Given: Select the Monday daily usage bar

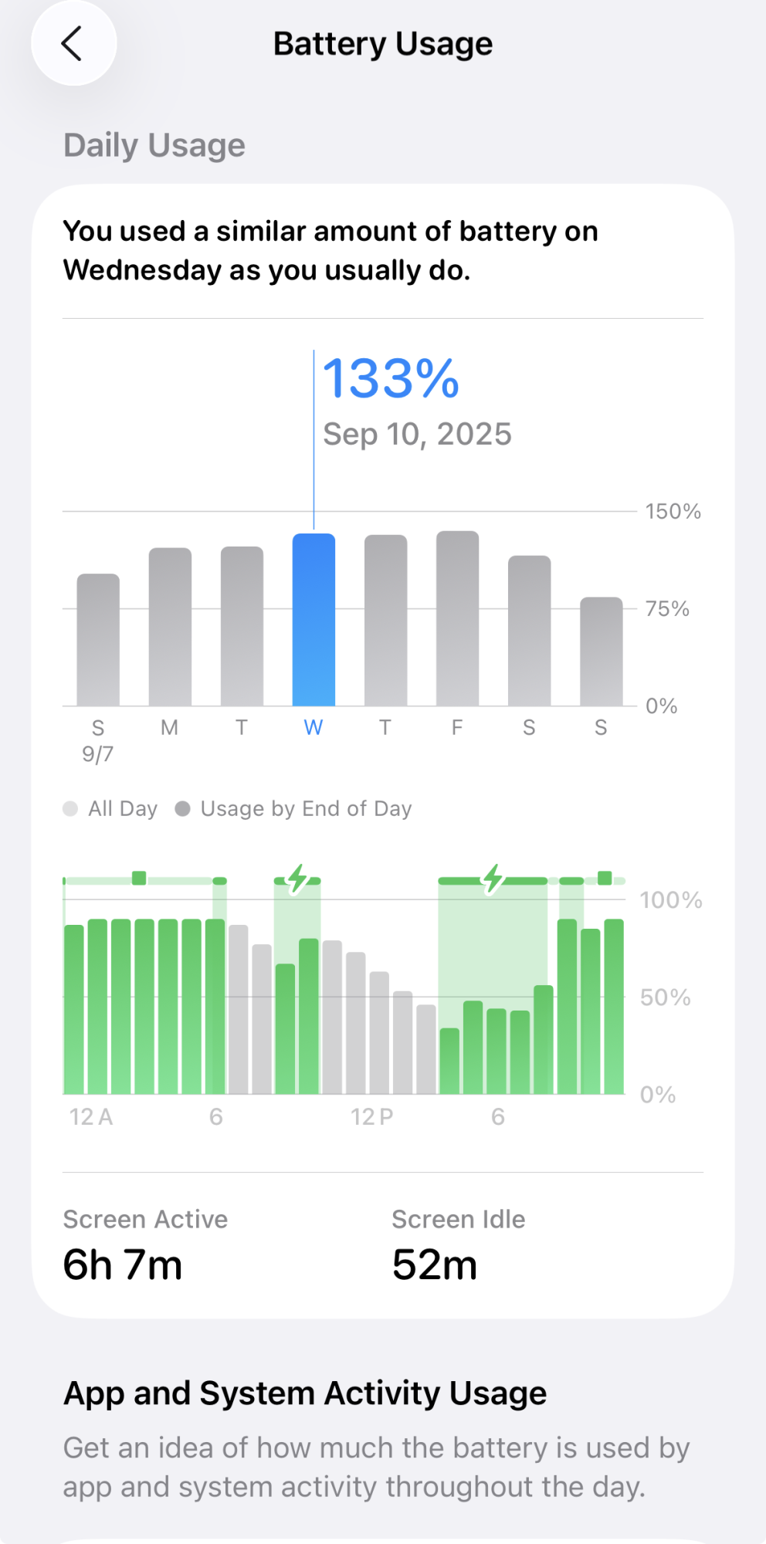Looking at the screenshot, I should pyautogui.click(x=170, y=627).
